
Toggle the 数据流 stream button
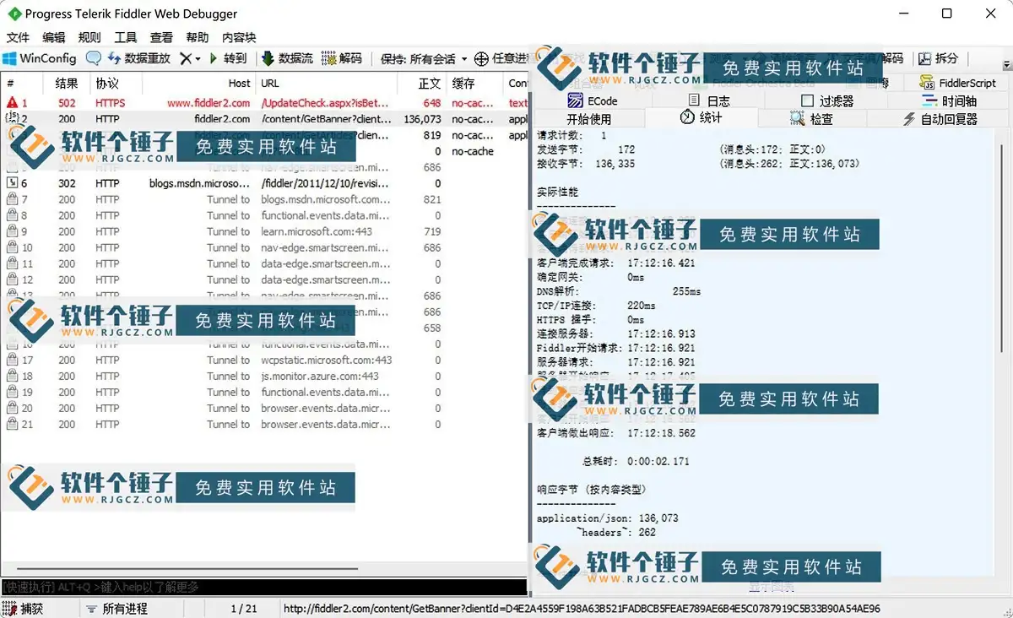point(288,58)
